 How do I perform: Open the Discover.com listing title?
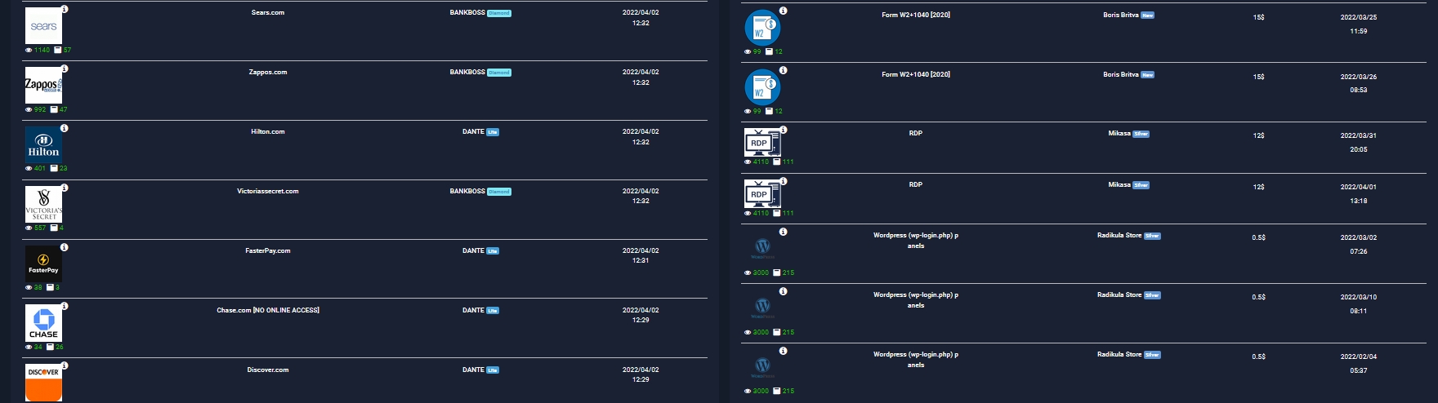pyautogui.click(x=268, y=370)
